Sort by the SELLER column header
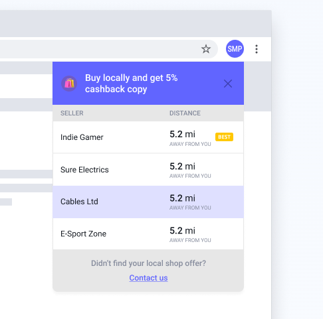This screenshot has height=319, width=323. coord(72,113)
